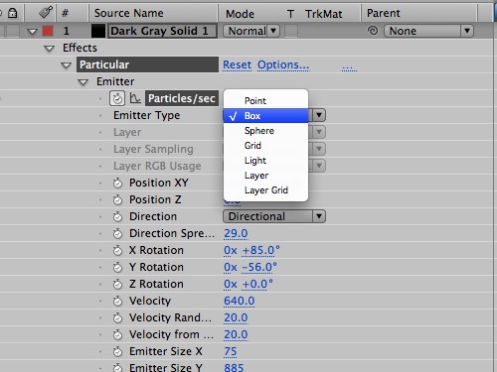Select the Emitter Type property label
The height and width of the screenshot is (372, 497).
(147, 115)
